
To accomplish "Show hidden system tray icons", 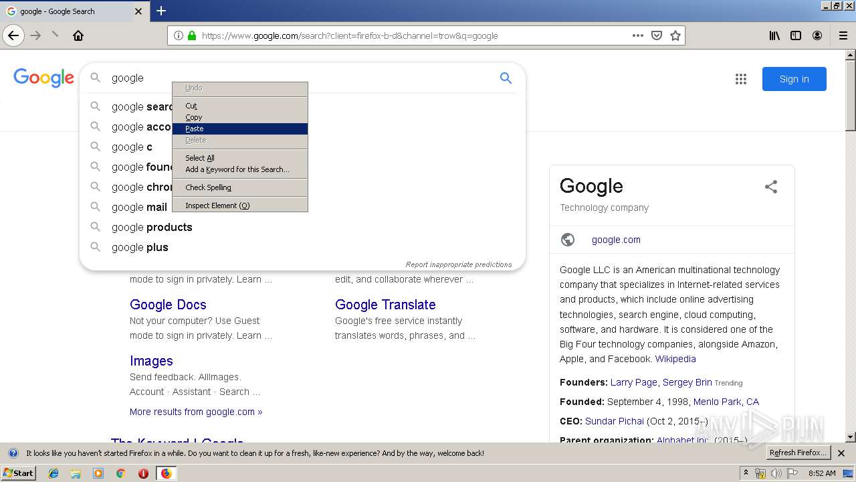I will [x=746, y=473].
